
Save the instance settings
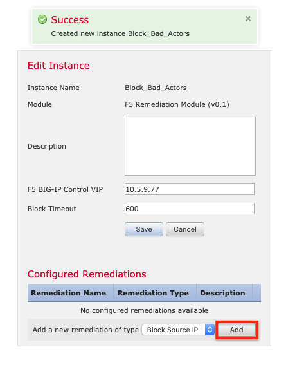click(x=144, y=229)
